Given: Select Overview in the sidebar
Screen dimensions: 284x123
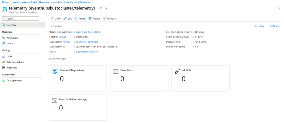Looking at the screenshot, I should coord(23,25).
